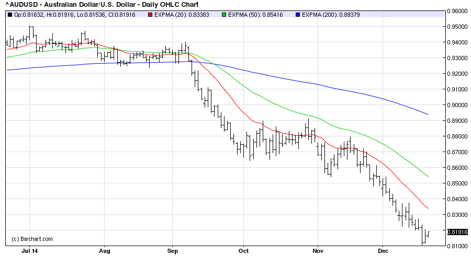Select the Sep label on the time axis
Image resolution: width=471 pixels, height=267 pixels.
[173, 250]
